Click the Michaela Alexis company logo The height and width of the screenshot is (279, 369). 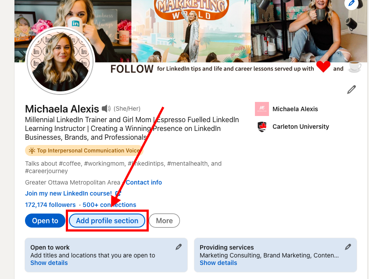pyautogui.click(x=262, y=109)
